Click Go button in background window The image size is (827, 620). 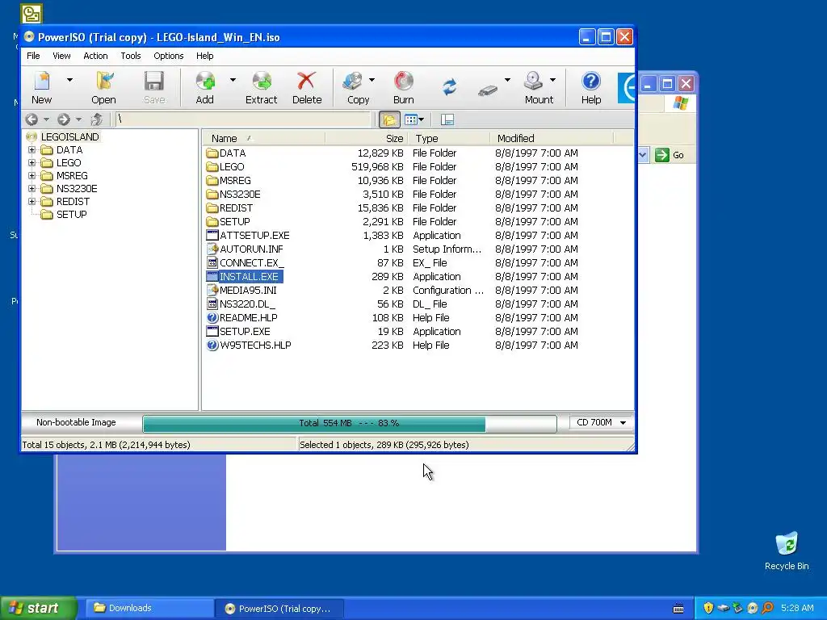[670, 155]
